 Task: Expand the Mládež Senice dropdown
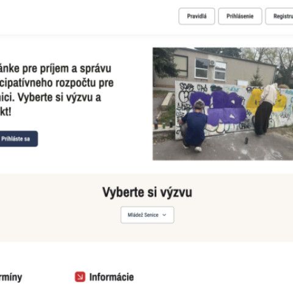(x=147, y=215)
